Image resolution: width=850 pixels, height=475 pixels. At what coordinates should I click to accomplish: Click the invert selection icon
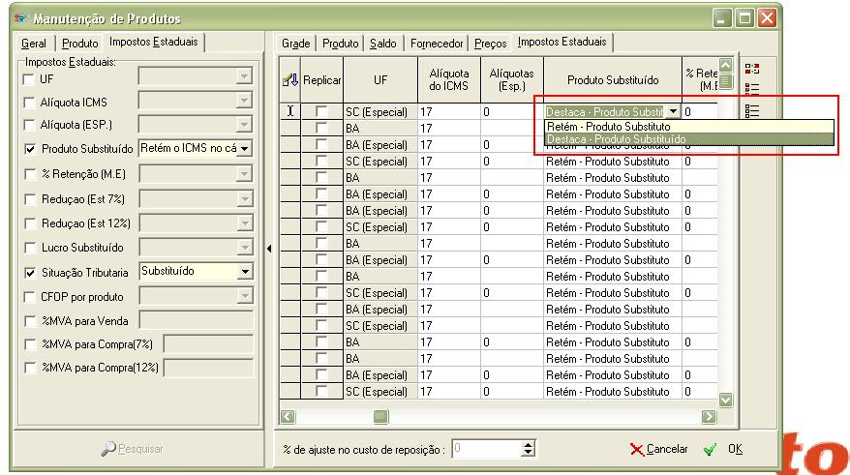click(752, 69)
